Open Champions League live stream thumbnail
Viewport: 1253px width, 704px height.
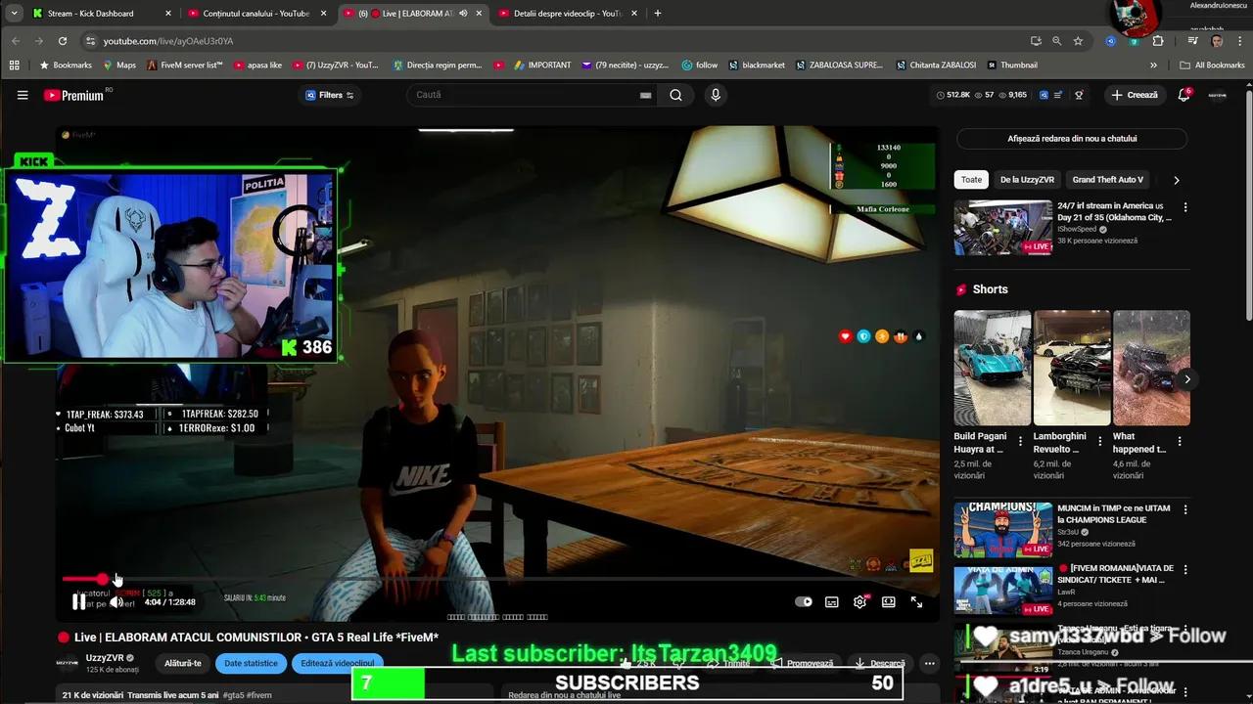1003,530
